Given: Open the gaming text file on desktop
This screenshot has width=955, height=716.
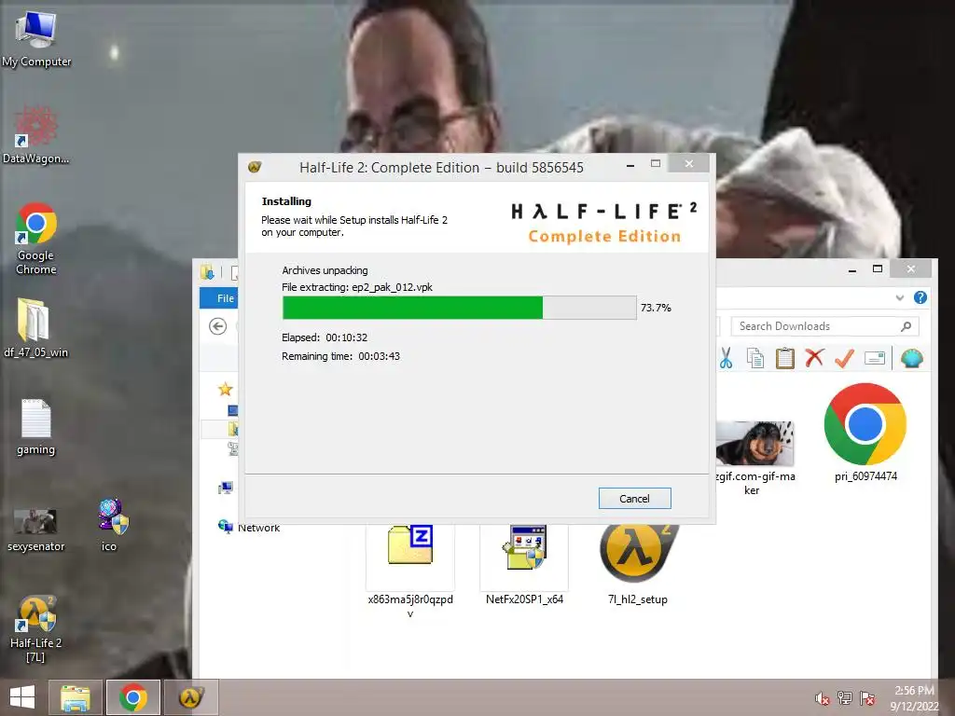Looking at the screenshot, I should (x=36, y=427).
